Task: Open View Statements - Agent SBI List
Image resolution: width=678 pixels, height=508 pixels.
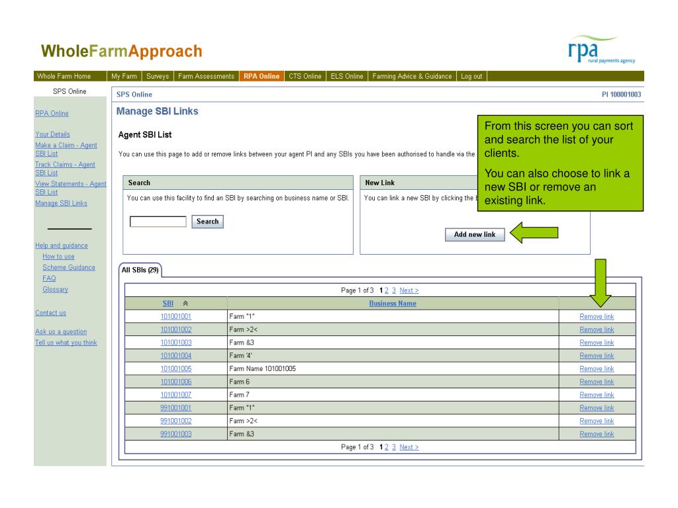Action: click(70, 188)
